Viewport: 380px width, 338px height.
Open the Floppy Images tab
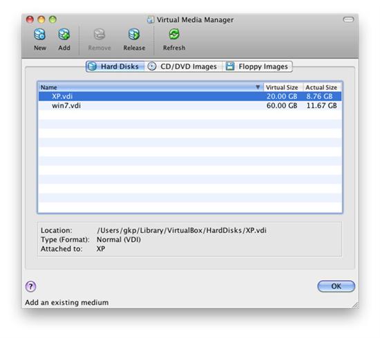tap(258, 66)
